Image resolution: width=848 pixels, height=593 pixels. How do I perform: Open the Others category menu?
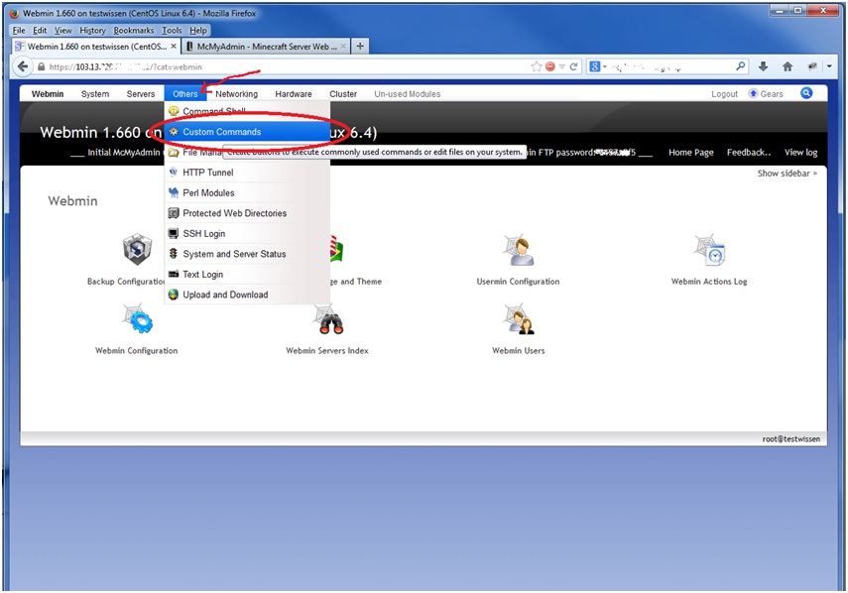[184, 94]
